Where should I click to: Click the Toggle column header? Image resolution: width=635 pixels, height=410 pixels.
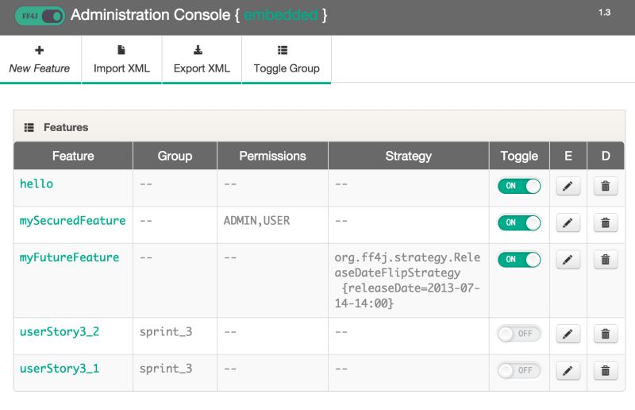click(x=519, y=156)
